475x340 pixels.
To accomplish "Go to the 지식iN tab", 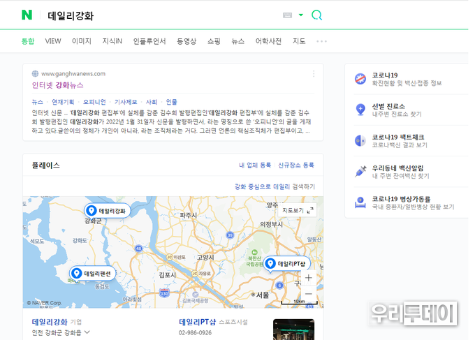I will 112,41.
